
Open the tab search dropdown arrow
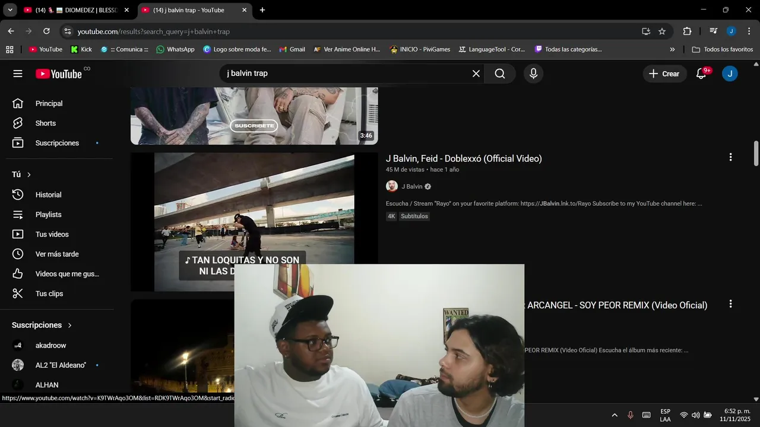pos(10,10)
